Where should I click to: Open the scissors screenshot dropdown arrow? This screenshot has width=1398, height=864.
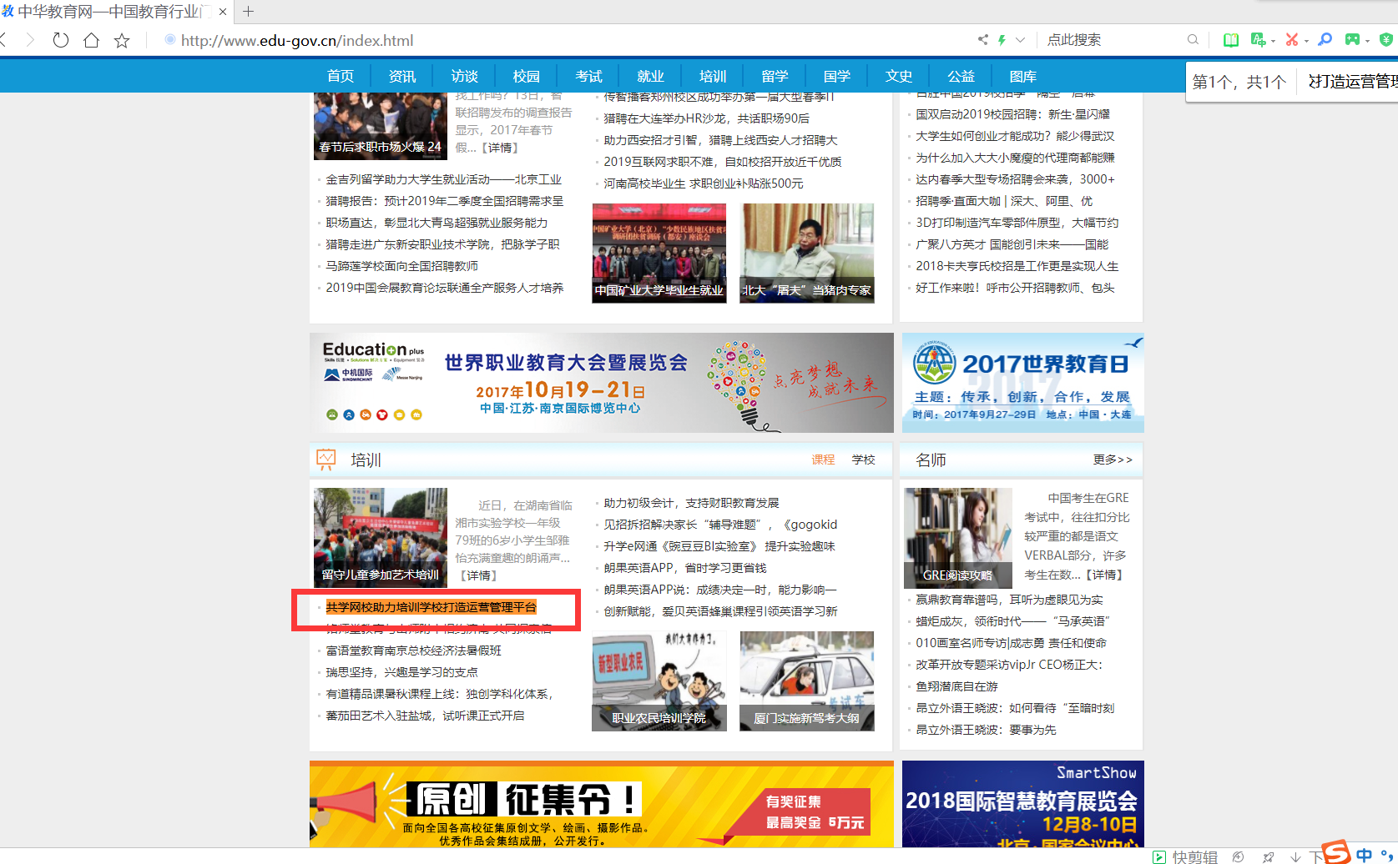pyautogui.click(x=1306, y=41)
